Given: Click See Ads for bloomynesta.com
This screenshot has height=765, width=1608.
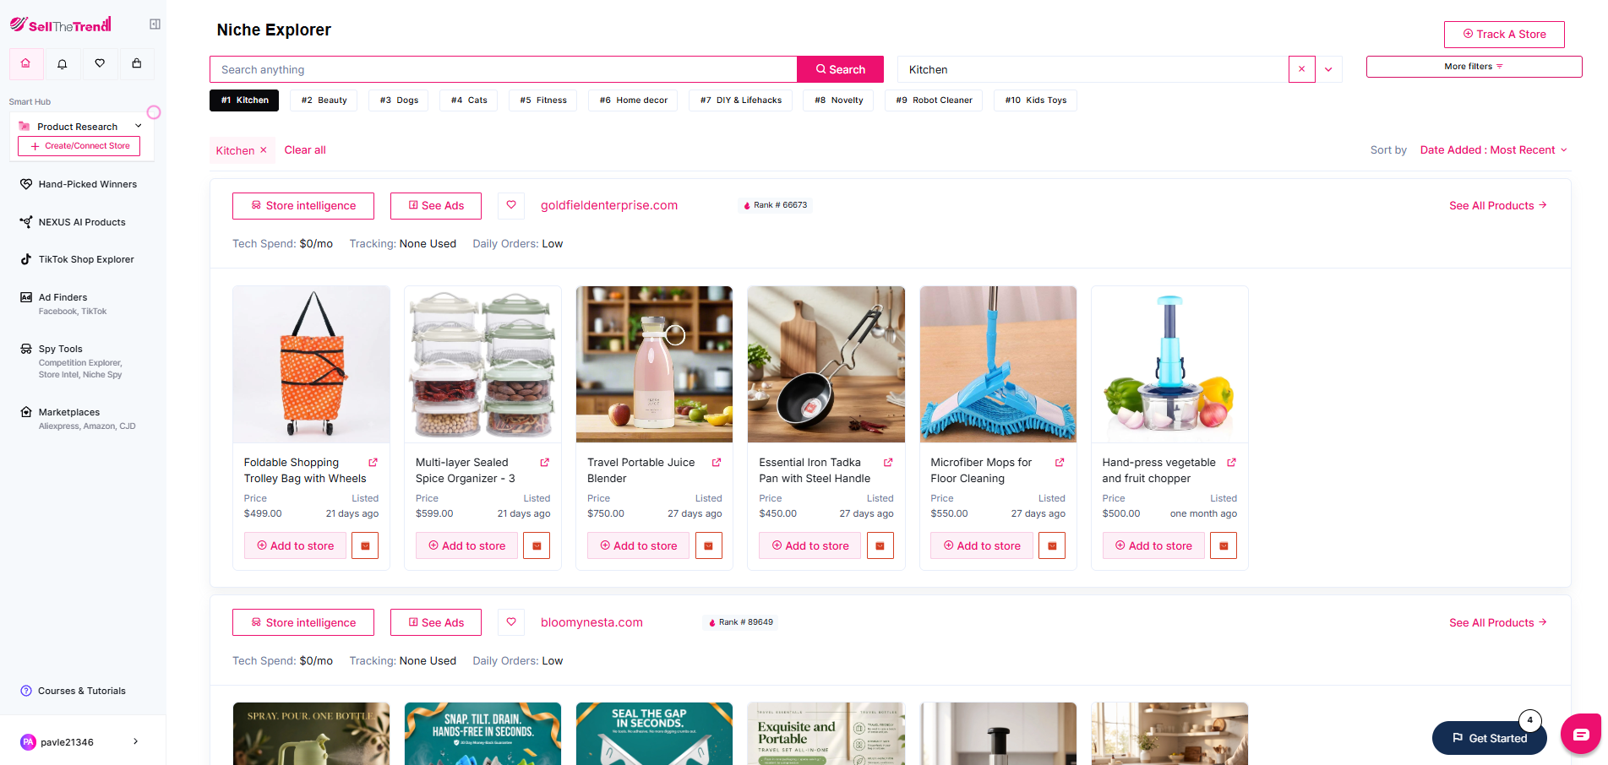Looking at the screenshot, I should [x=436, y=622].
